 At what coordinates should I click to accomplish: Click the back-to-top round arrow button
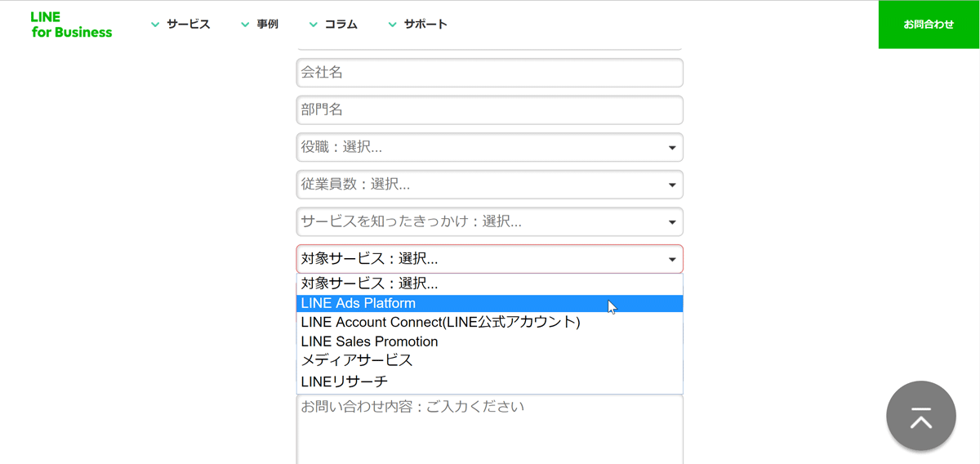pyautogui.click(x=921, y=416)
